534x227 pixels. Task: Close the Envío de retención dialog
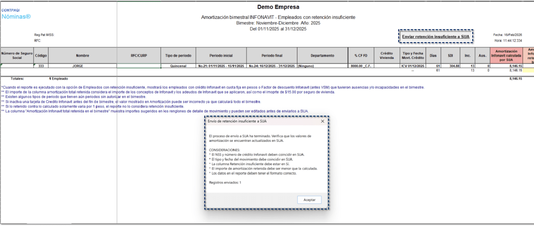pos(322,121)
